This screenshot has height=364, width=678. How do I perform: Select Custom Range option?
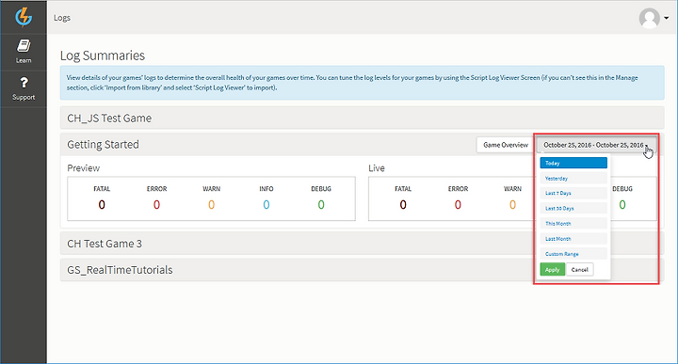[573, 254]
